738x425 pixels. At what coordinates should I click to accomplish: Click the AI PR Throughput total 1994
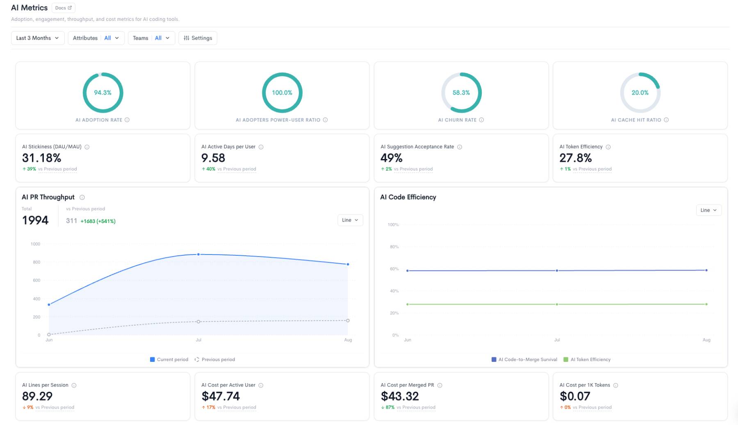click(x=35, y=220)
